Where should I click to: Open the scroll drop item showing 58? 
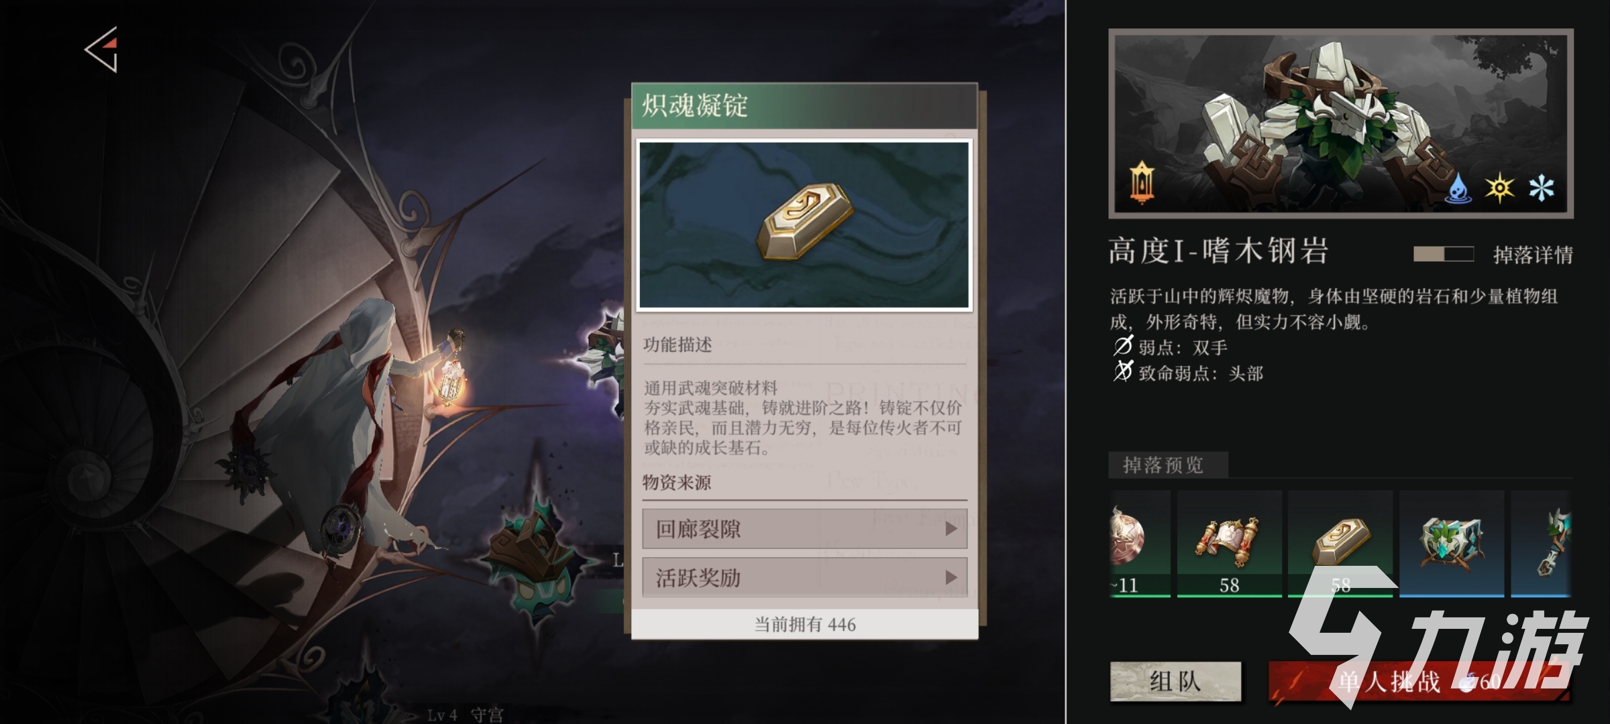[x=1229, y=544]
